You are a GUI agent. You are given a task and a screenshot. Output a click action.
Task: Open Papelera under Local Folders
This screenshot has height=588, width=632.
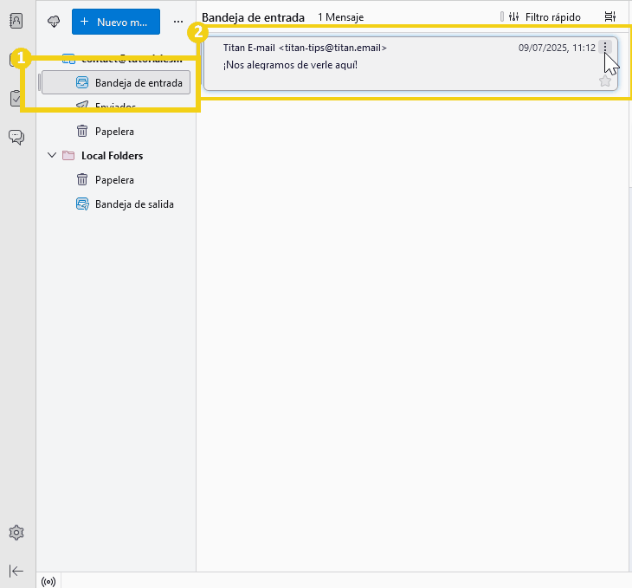pos(114,180)
